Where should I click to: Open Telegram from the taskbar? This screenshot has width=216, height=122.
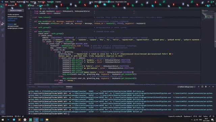coord(14,120)
